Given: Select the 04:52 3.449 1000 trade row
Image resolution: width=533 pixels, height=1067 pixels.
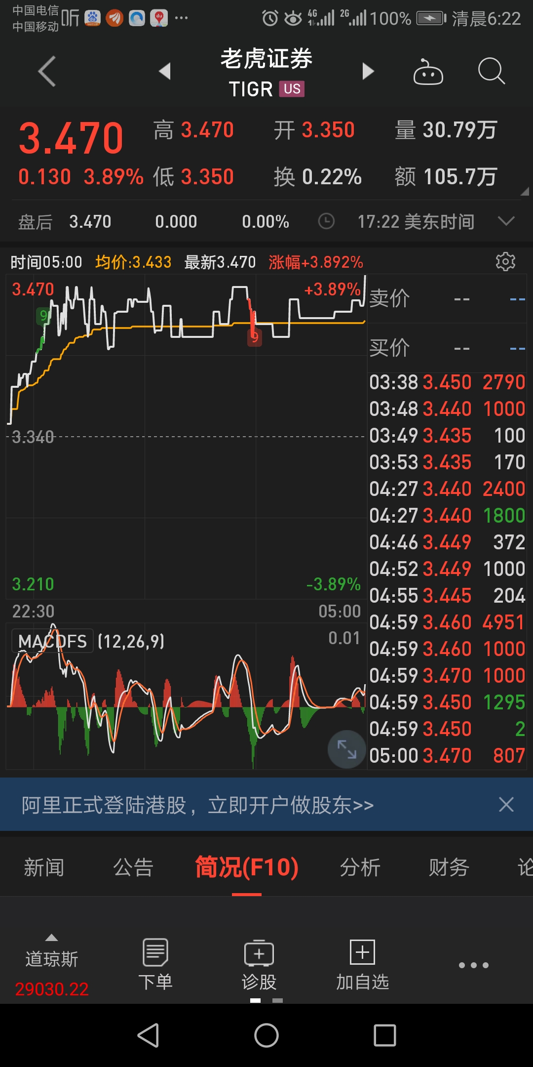Looking at the screenshot, I should [x=447, y=569].
